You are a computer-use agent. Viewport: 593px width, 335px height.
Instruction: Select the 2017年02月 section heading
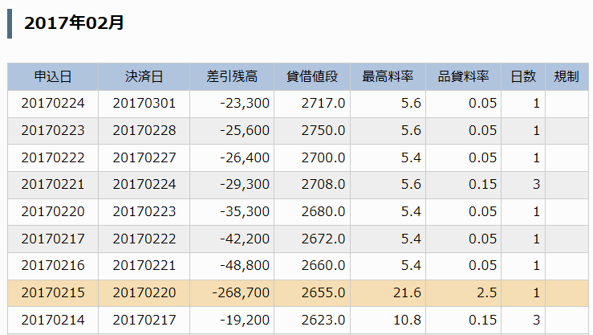(x=74, y=23)
